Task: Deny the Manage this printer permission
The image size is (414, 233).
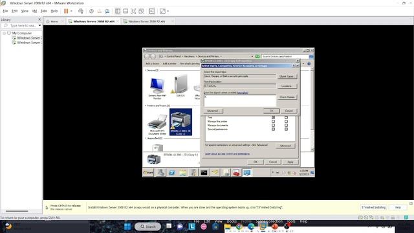Action: coord(286,122)
